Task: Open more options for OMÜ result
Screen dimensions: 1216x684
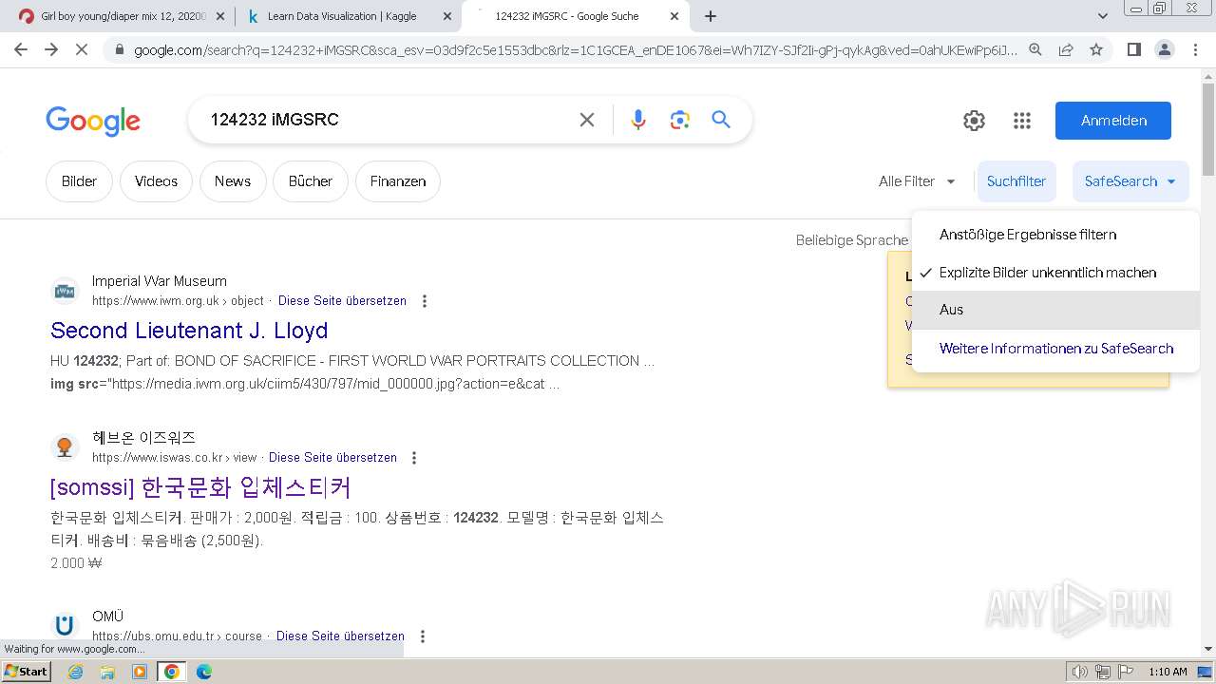Action: (423, 636)
